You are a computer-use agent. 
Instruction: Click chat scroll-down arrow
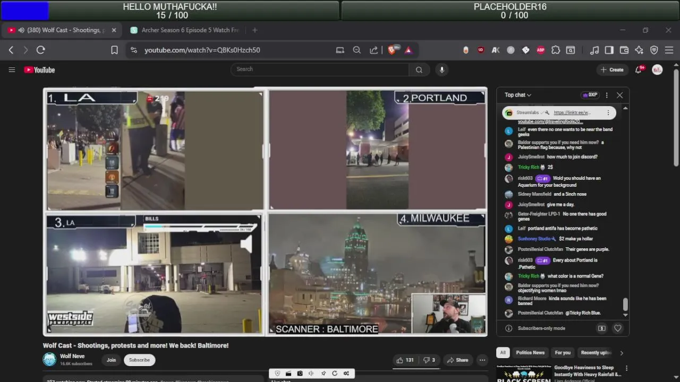tap(625, 315)
